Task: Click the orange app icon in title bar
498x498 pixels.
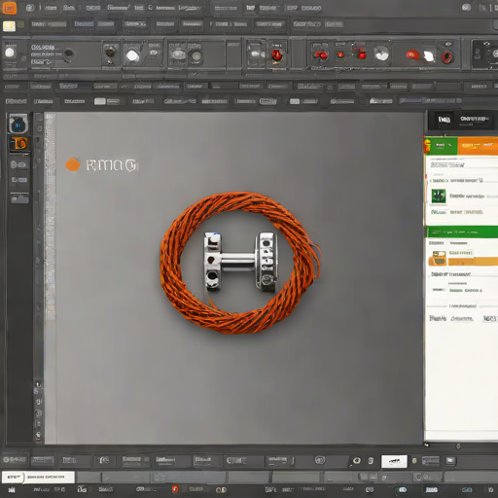Action: 10,8
